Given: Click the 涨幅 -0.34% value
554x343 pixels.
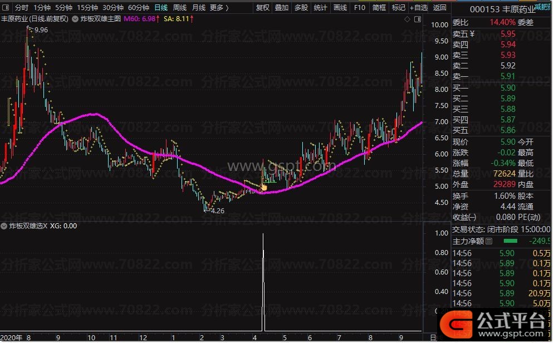Looking at the screenshot, I should click(503, 163).
